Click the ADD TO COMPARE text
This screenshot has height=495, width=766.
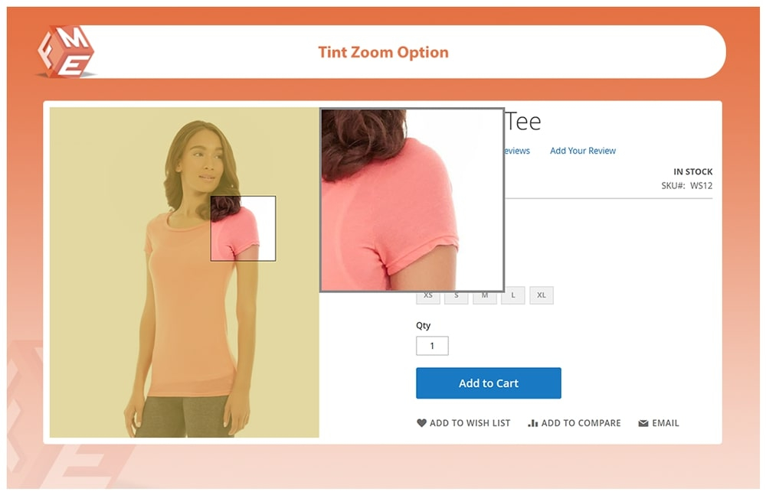pyautogui.click(x=581, y=423)
